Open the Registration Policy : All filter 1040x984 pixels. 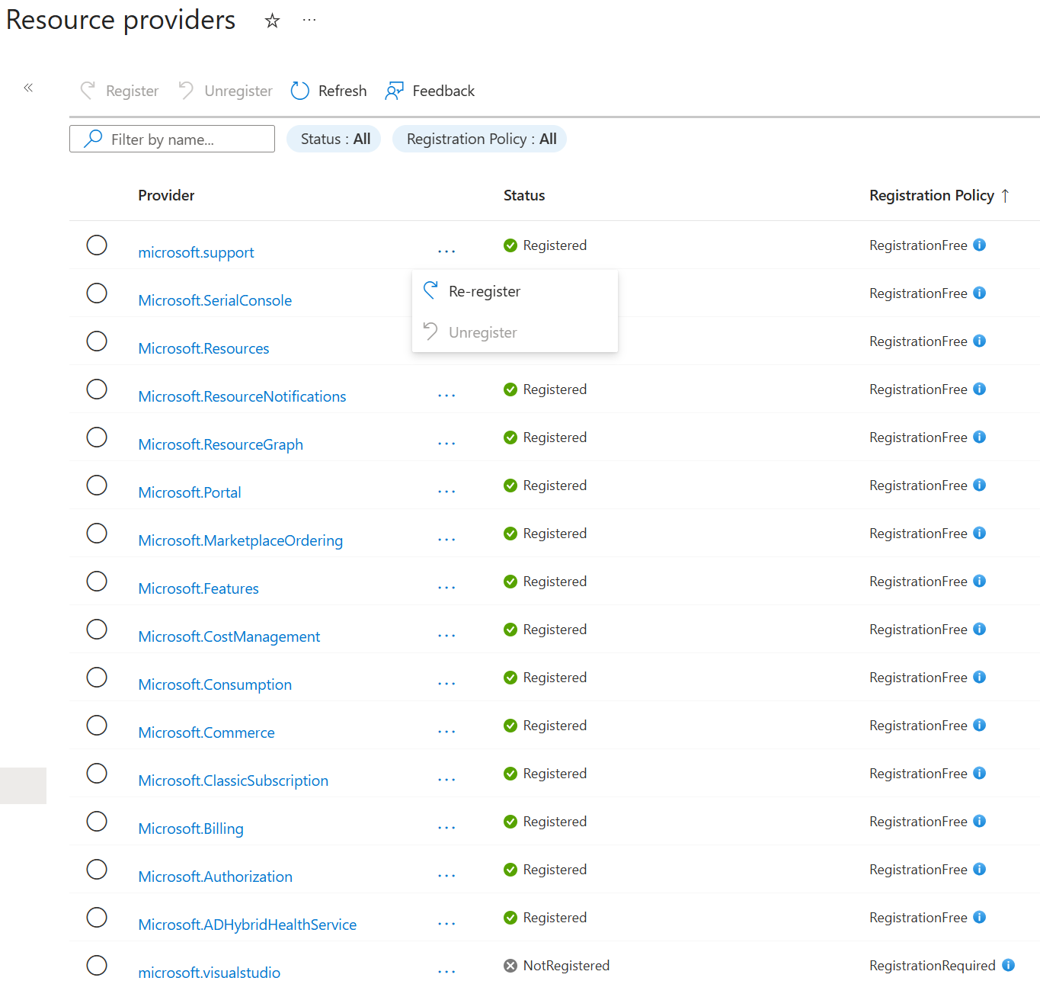[x=479, y=139]
